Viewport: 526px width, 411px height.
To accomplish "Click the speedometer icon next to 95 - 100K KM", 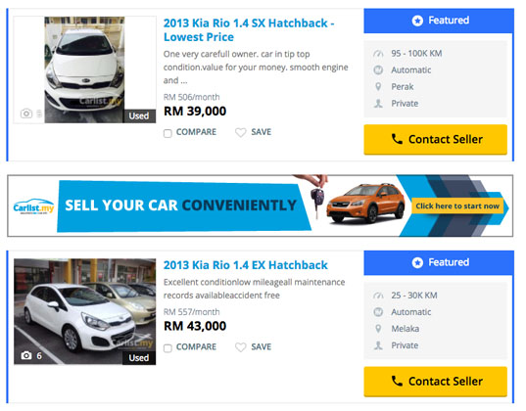I will click(378, 54).
